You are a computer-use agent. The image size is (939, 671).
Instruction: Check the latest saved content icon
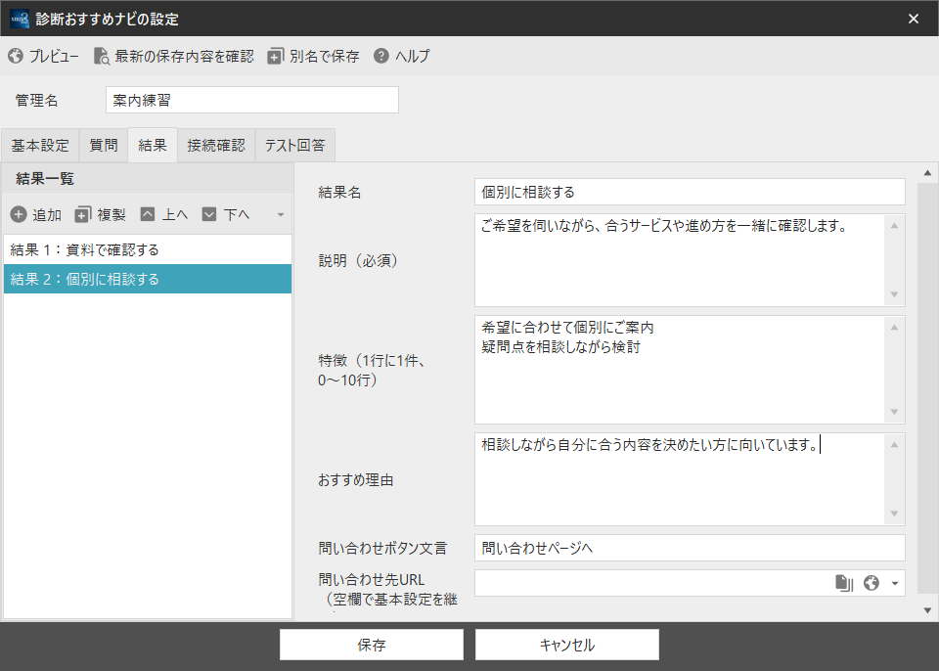click(x=101, y=57)
